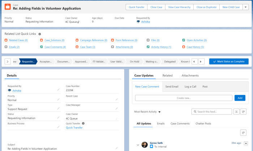Filter the feed by Case Comments
This screenshot has width=253, height=151.
coord(180,124)
